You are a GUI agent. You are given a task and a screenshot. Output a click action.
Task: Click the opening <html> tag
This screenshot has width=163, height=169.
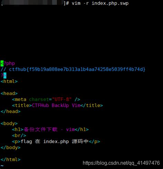pyautogui.click(x=9, y=81)
